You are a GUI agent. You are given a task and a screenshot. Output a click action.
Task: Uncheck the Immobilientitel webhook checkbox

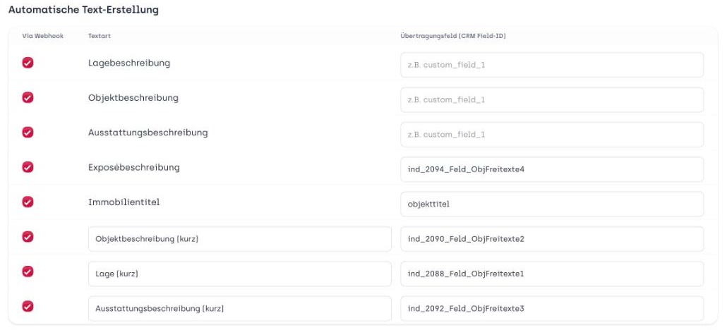pos(28,202)
